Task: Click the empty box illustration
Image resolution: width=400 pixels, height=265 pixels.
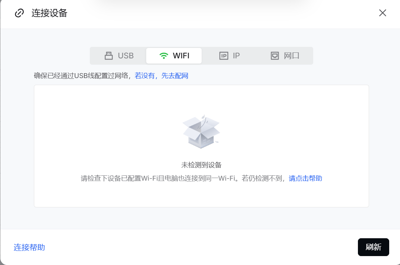Action: (201, 132)
